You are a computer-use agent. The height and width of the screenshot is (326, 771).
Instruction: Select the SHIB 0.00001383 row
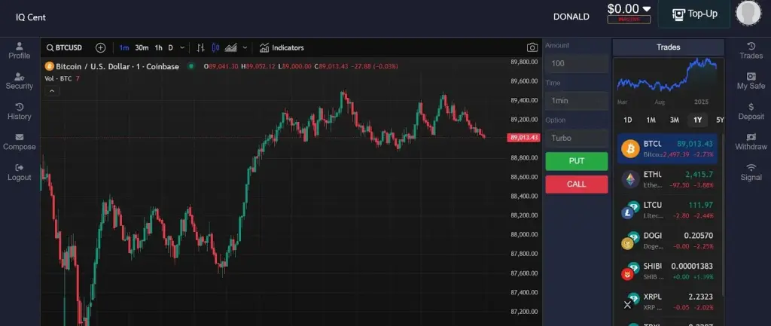pos(668,270)
